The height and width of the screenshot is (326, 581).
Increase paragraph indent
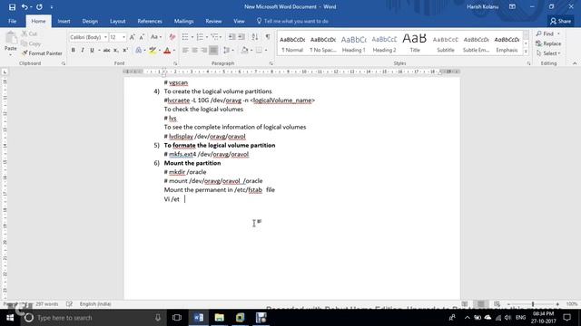(241, 37)
